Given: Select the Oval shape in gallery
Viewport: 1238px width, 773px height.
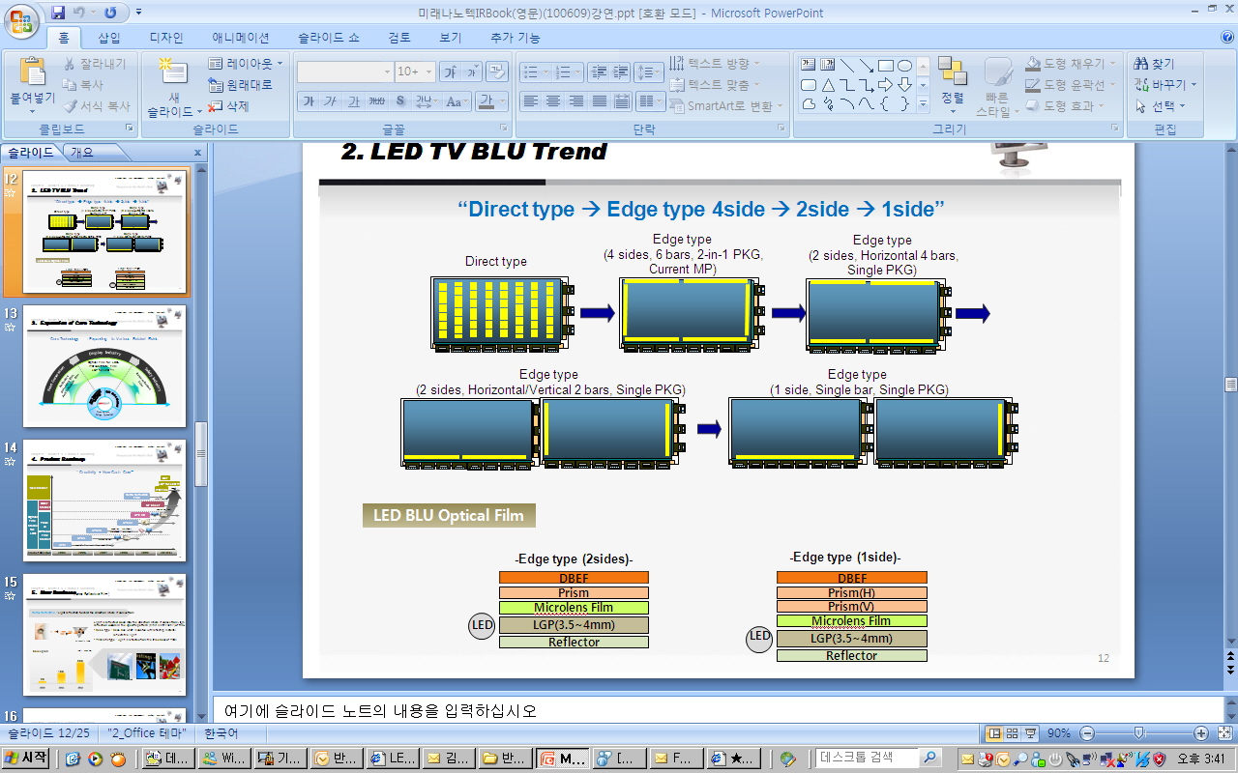Looking at the screenshot, I should coord(904,65).
